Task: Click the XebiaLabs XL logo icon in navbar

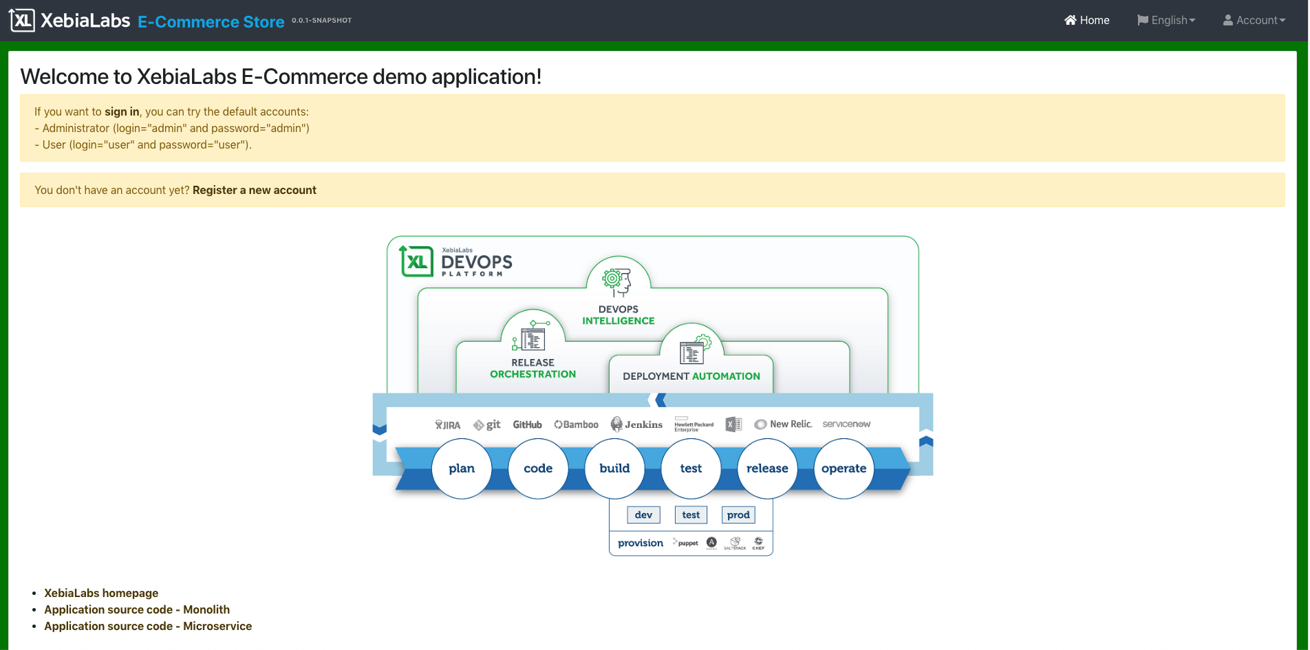Action: pyautogui.click(x=22, y=20)
